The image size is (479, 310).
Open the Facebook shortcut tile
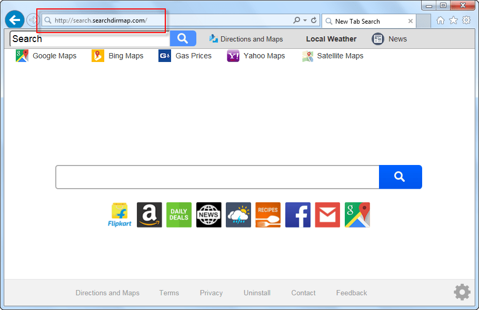(298, 215)
